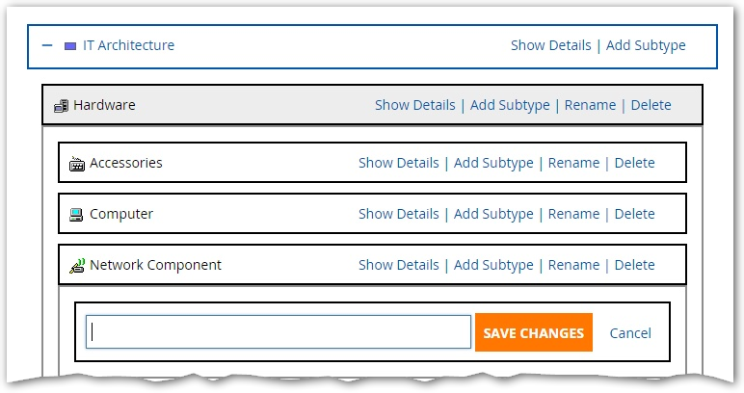Click the Network Component icon
Viewport: 744px width, 393px height.
tap(77, 265)
